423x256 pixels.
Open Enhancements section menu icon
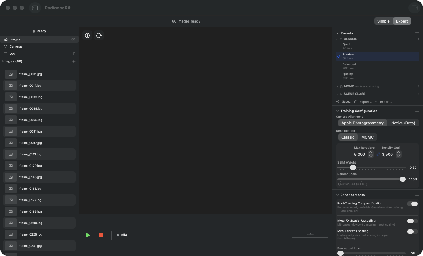tap(417, 195)
